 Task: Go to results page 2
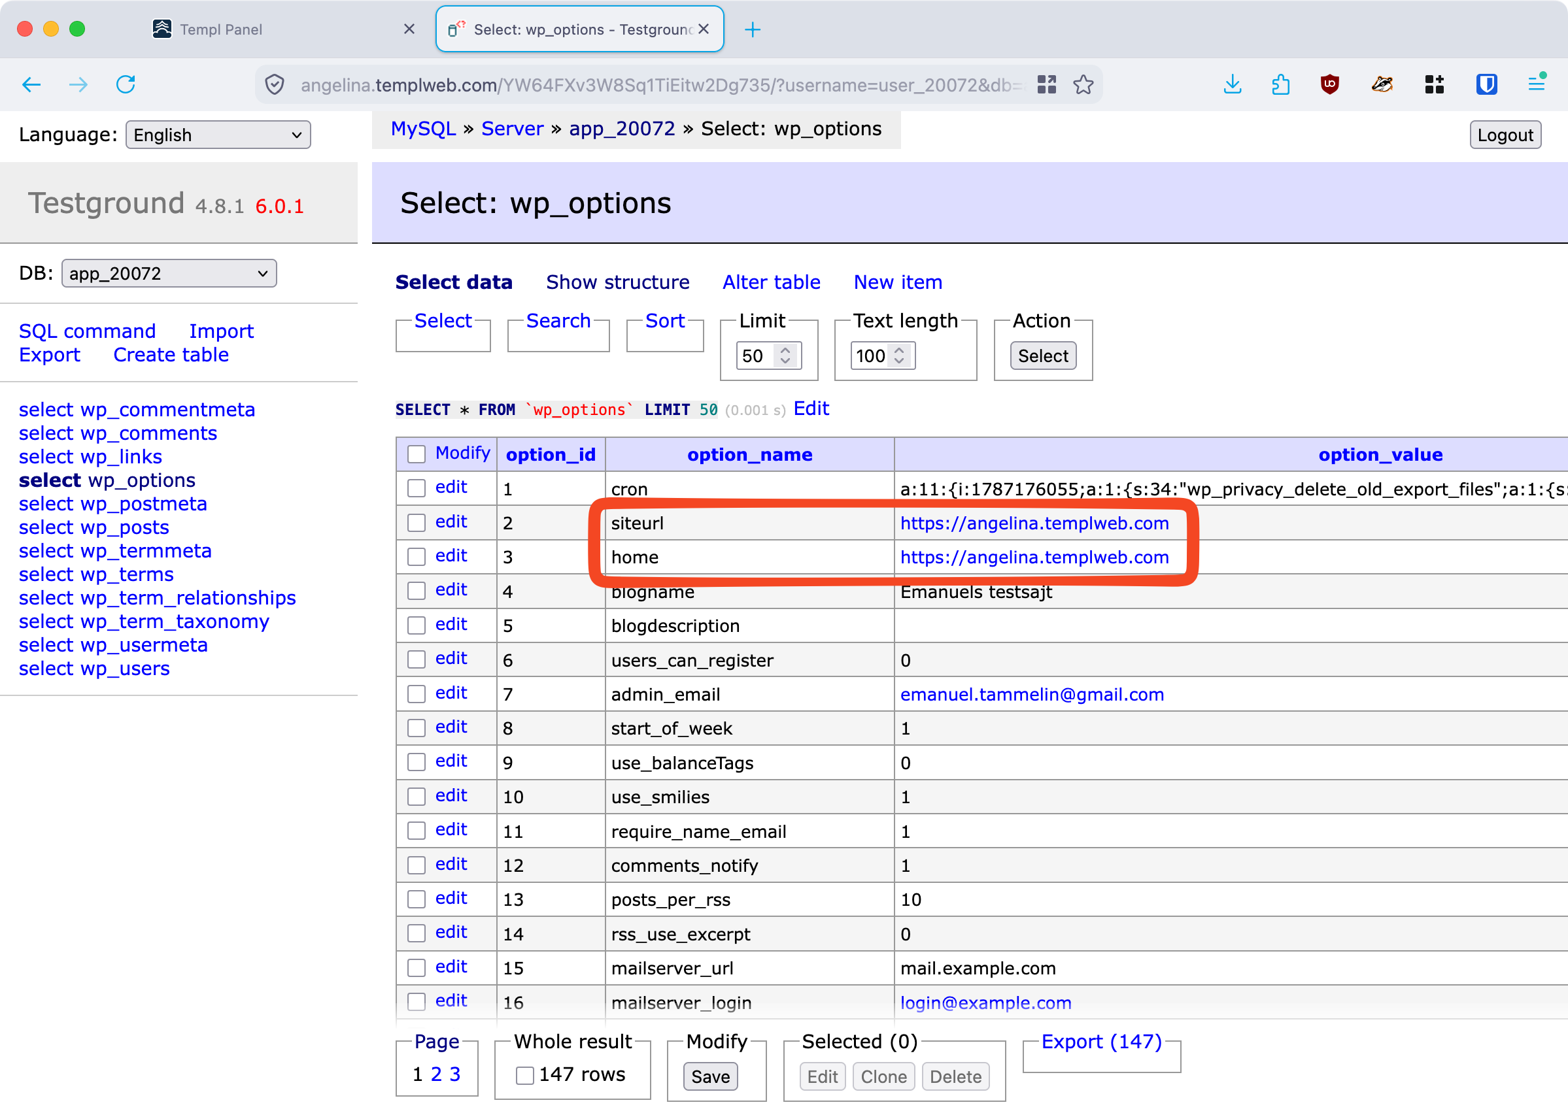(436, 1075)
